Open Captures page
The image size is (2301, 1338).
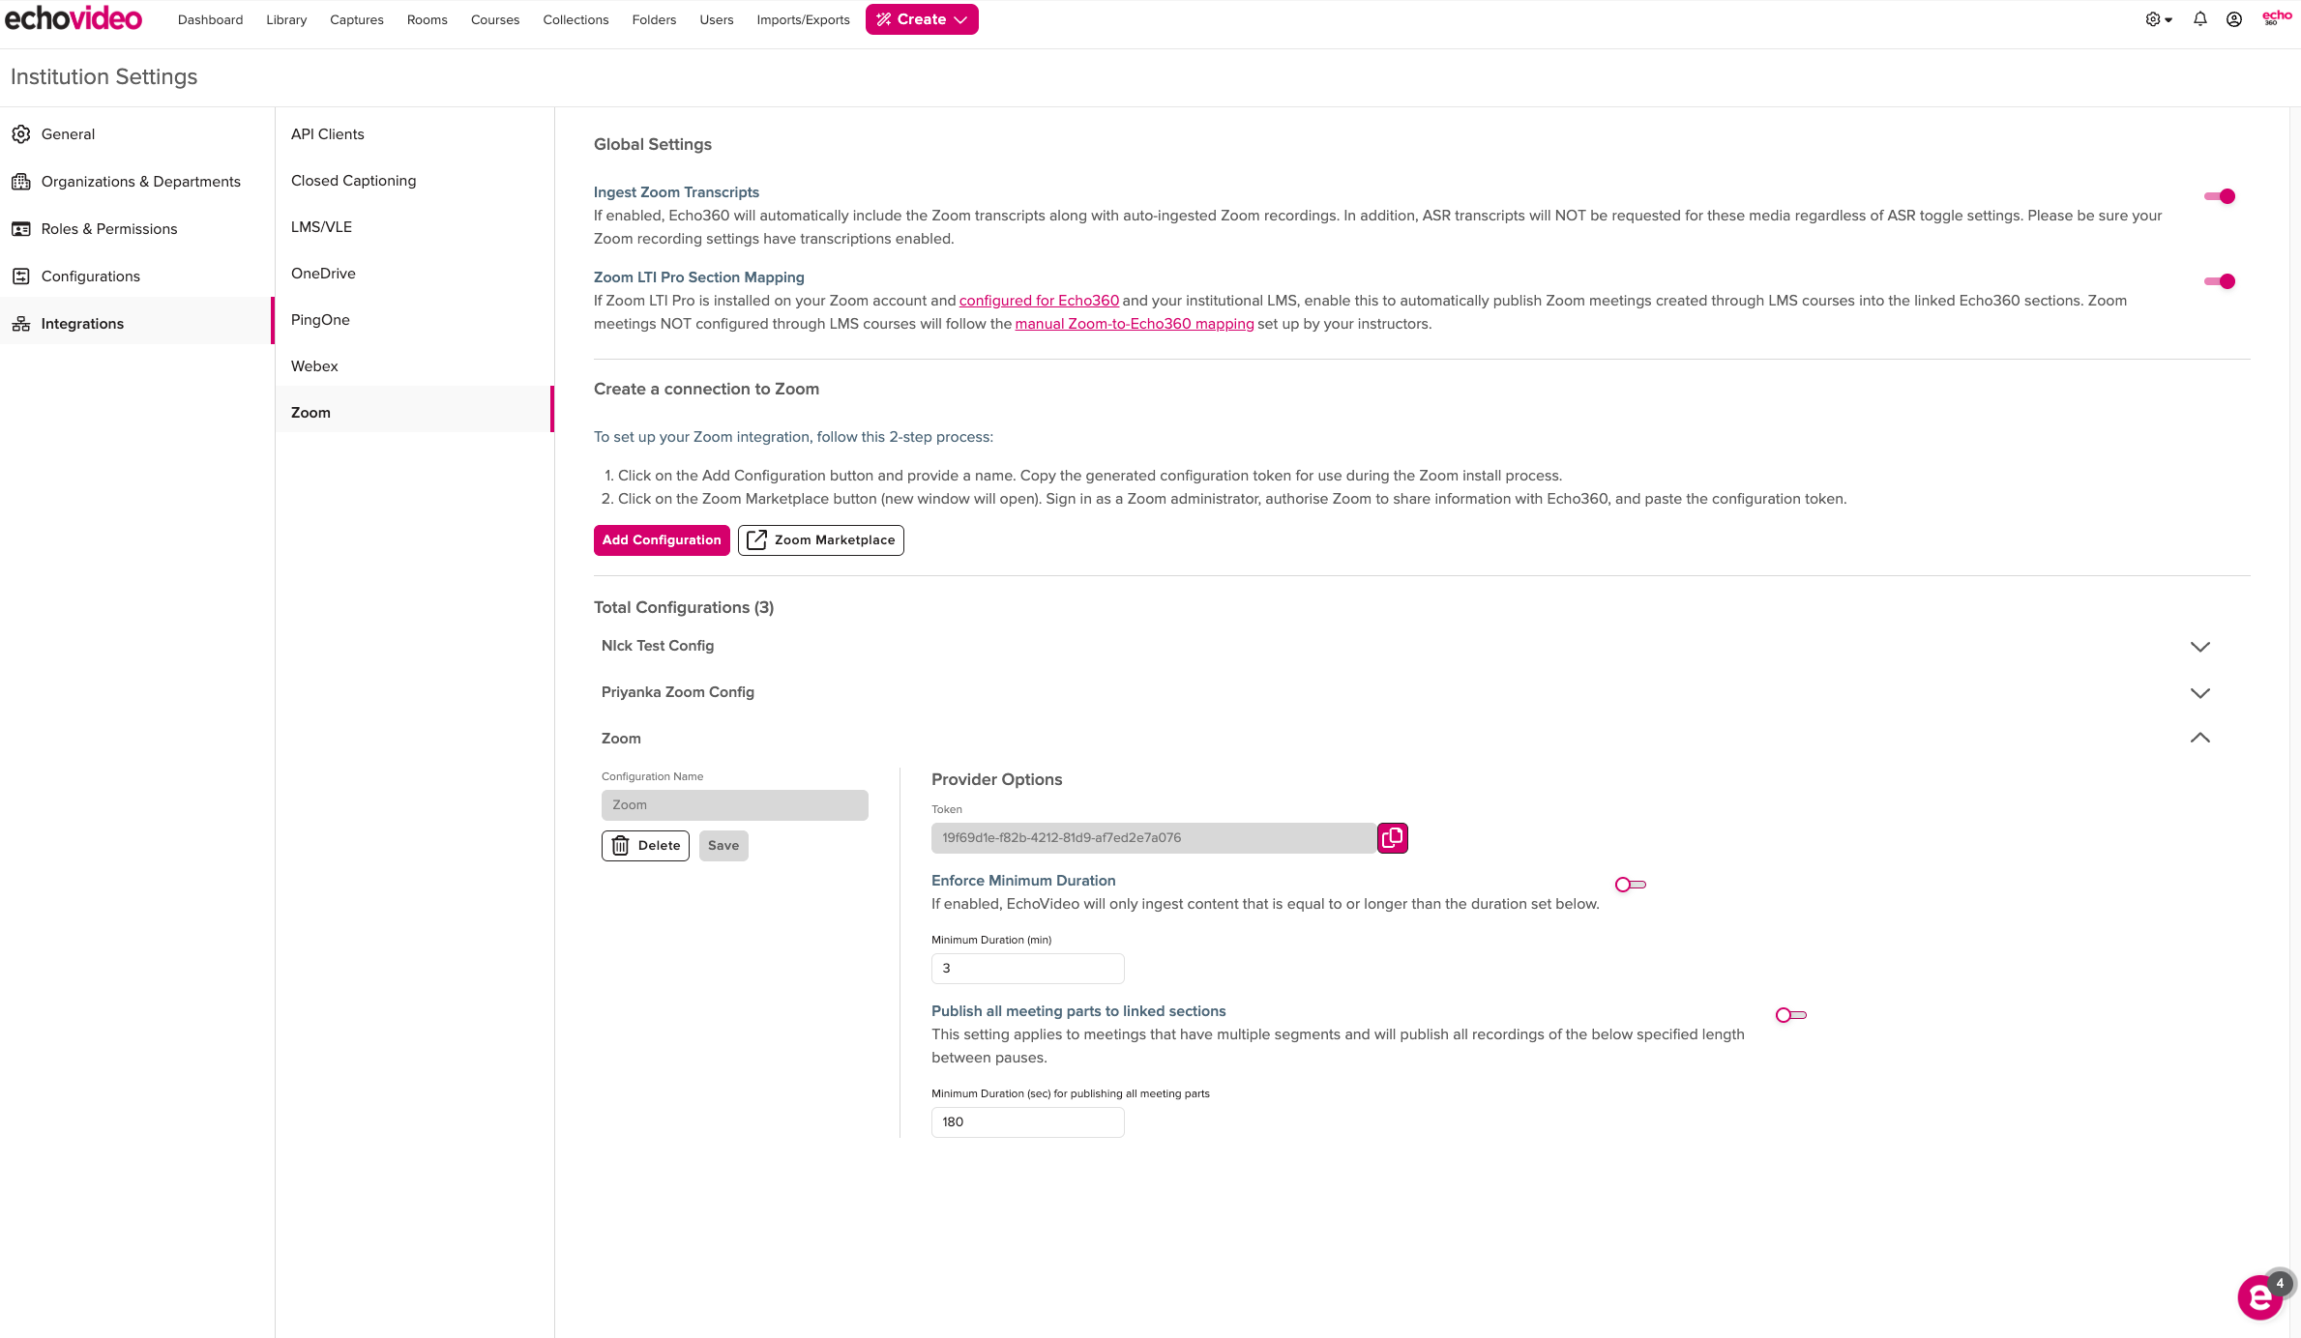point(357,19)
